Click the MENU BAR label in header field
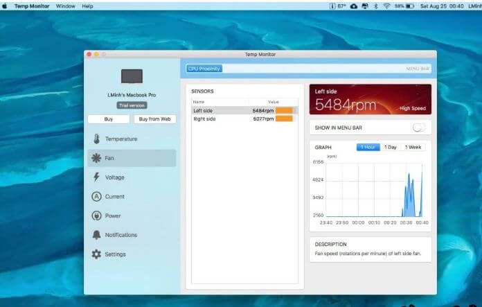The image size is (482, 307). coord(418,69)
